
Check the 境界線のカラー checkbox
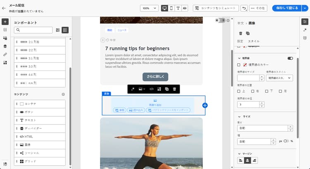pos(239,65)
